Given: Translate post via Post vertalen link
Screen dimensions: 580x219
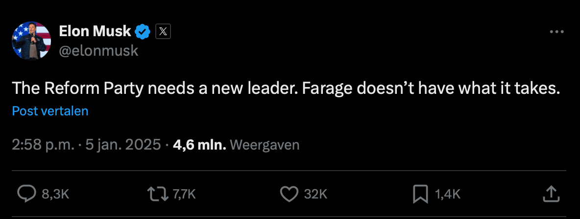Looking at the screenshot, I should click(50, 111).
